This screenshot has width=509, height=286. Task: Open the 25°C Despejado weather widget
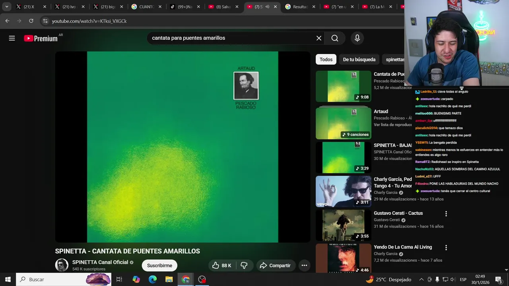(389, 279)
